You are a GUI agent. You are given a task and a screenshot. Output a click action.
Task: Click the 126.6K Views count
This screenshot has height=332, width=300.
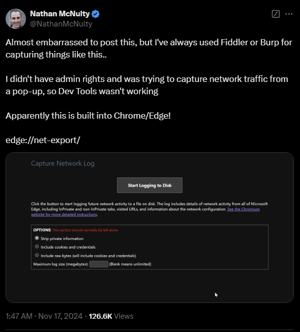[111, 316]
